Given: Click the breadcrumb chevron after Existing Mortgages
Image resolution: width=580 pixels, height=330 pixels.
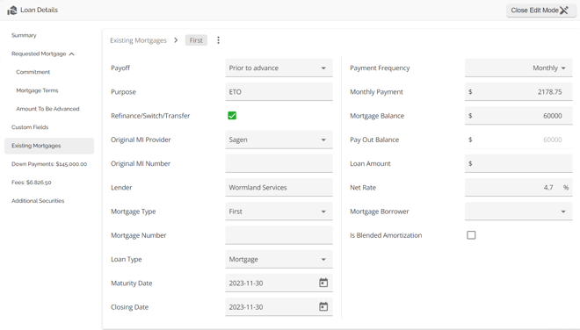Looking at the screenshot, I should [176, 39].
